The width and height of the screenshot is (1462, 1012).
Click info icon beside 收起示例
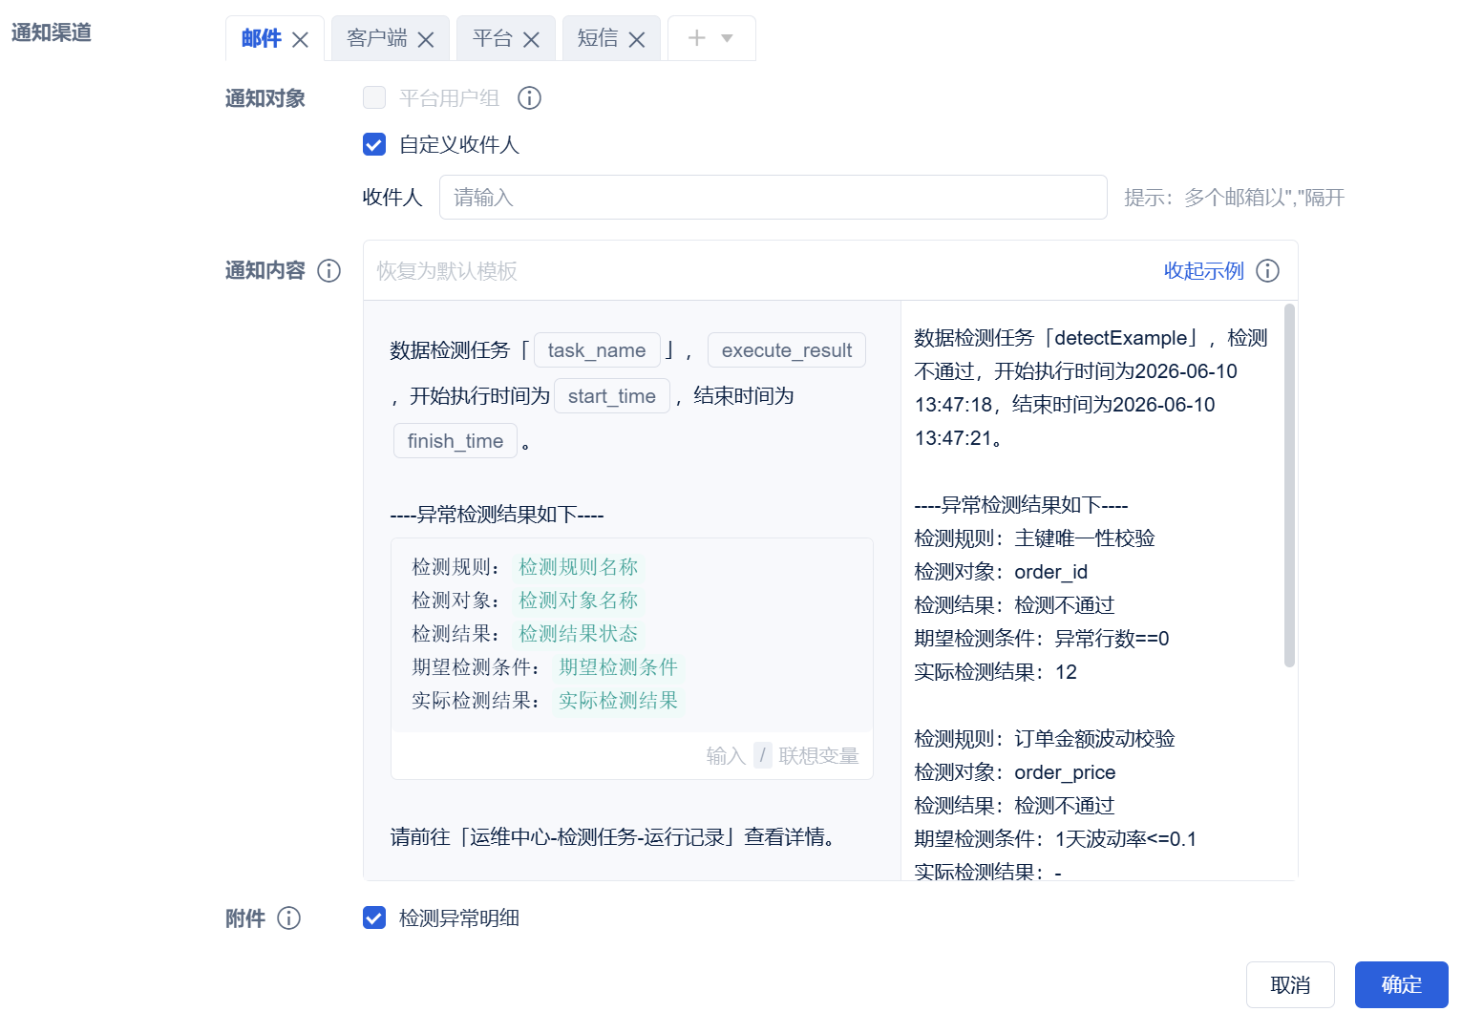pos(1268,271)
